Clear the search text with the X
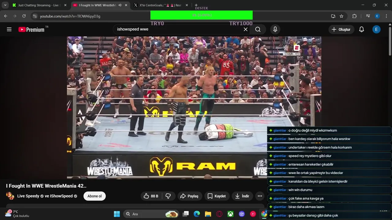The width and height of the screenshot is (392, 220). click(245, 29)
